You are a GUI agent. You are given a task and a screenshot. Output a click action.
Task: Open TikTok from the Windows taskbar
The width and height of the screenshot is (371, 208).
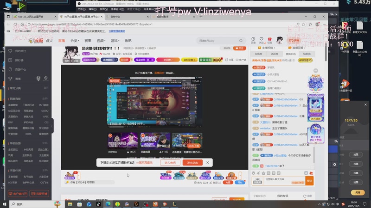tap(98, 204)
